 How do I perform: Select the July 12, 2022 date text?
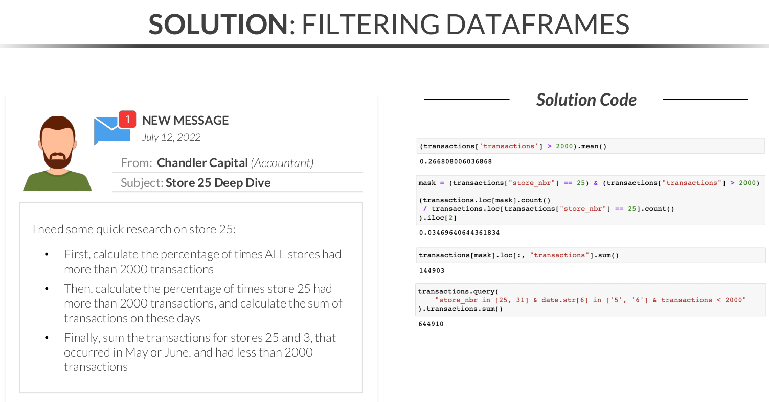pyautogui.click(x=171, y=137)
